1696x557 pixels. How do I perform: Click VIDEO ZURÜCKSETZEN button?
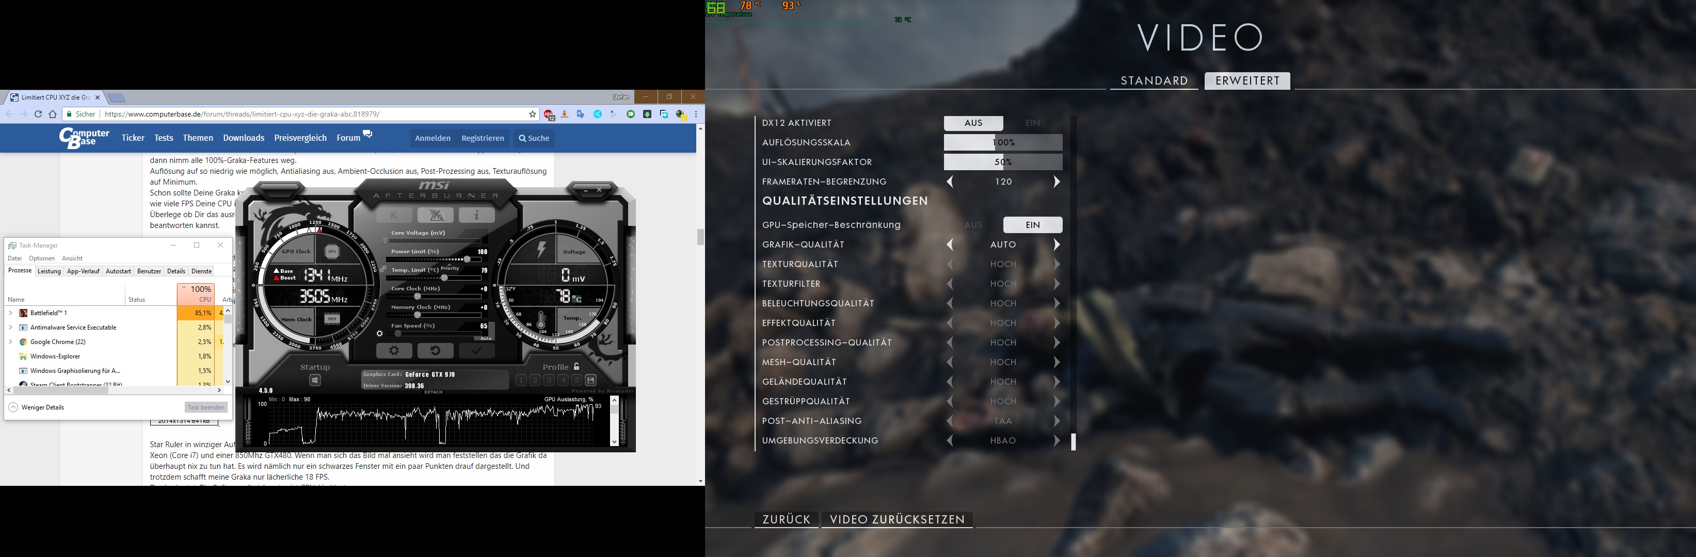[897, 519]
